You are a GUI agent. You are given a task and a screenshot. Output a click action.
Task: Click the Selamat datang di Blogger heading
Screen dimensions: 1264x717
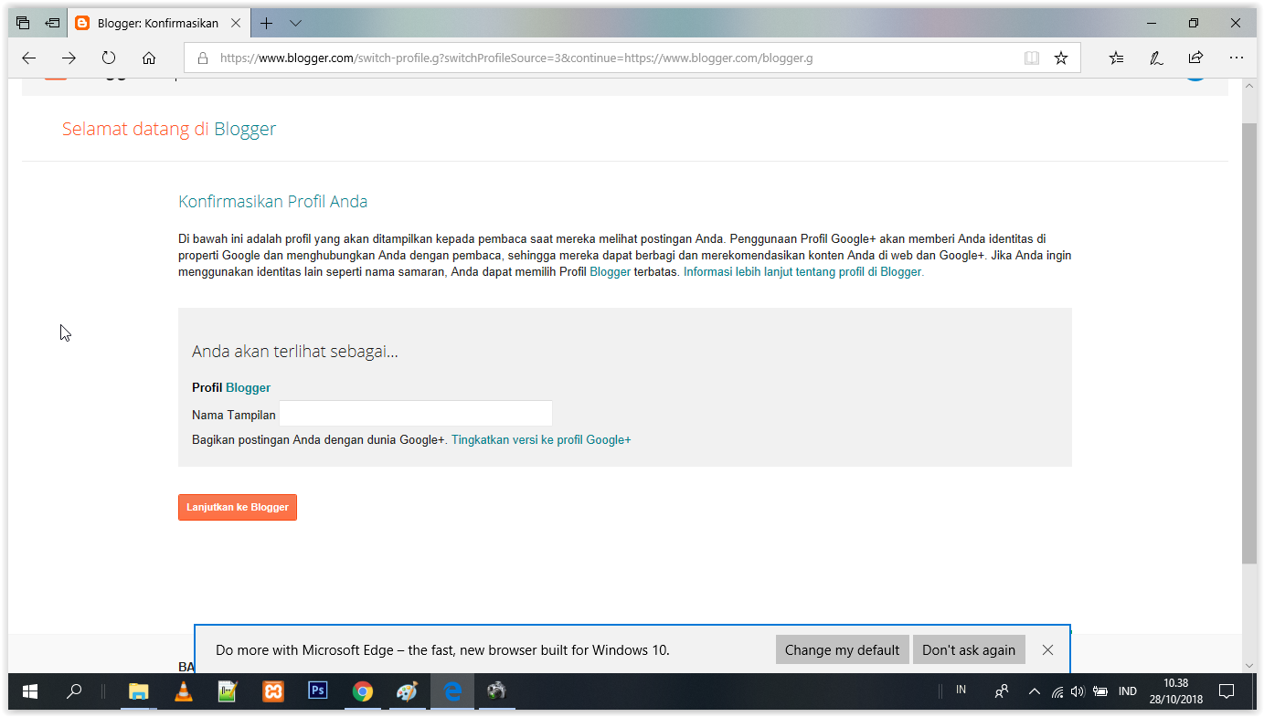click(169, 129)
